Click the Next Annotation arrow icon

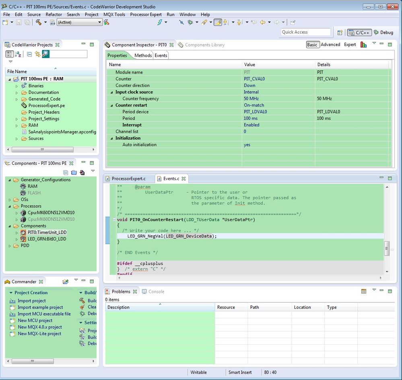coord(225,22)
